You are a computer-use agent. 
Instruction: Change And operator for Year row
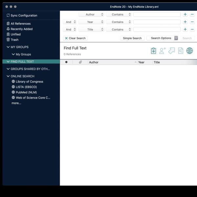(x=70, y=22)
